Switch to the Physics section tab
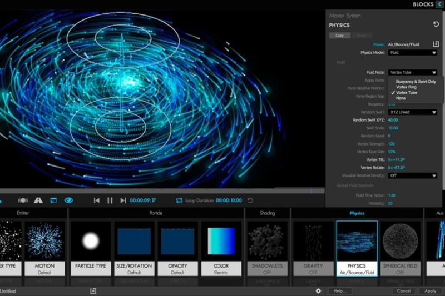 click(357, 213)
